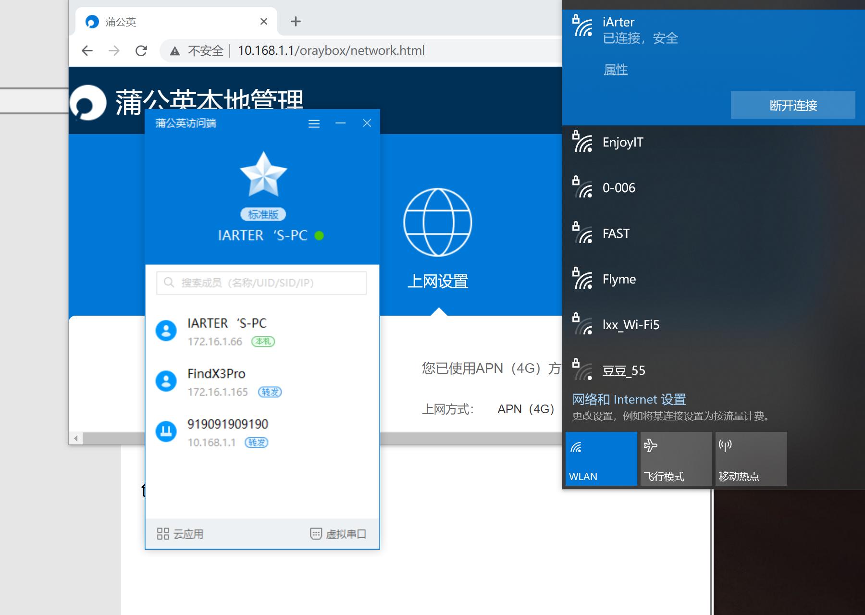Toggle the WLAN quick action tile
This screenshot has width=865, height=615.
click(x=600, y=458)
